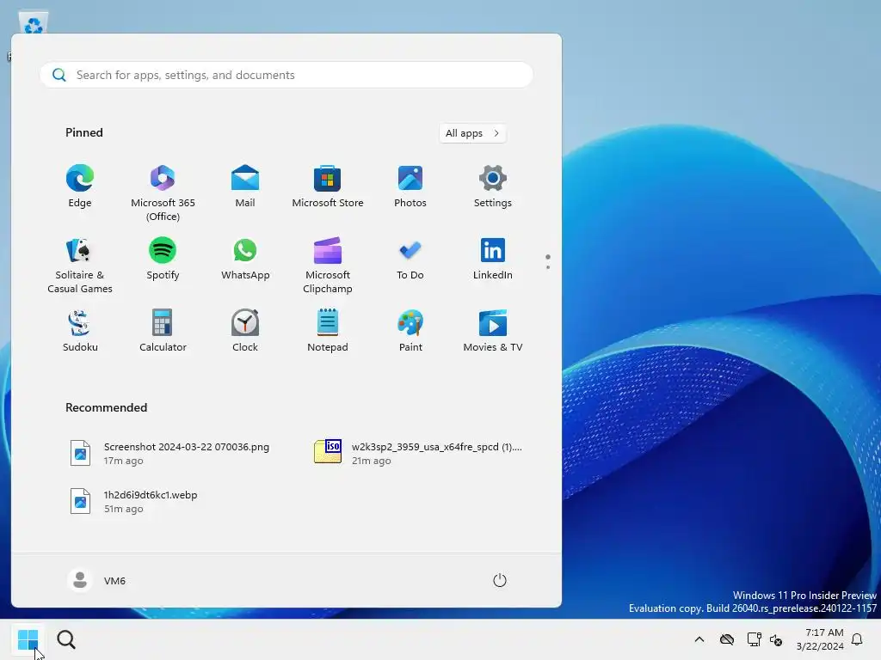Launch Notepad
The image size is (881, 660).
click(328, 331)
